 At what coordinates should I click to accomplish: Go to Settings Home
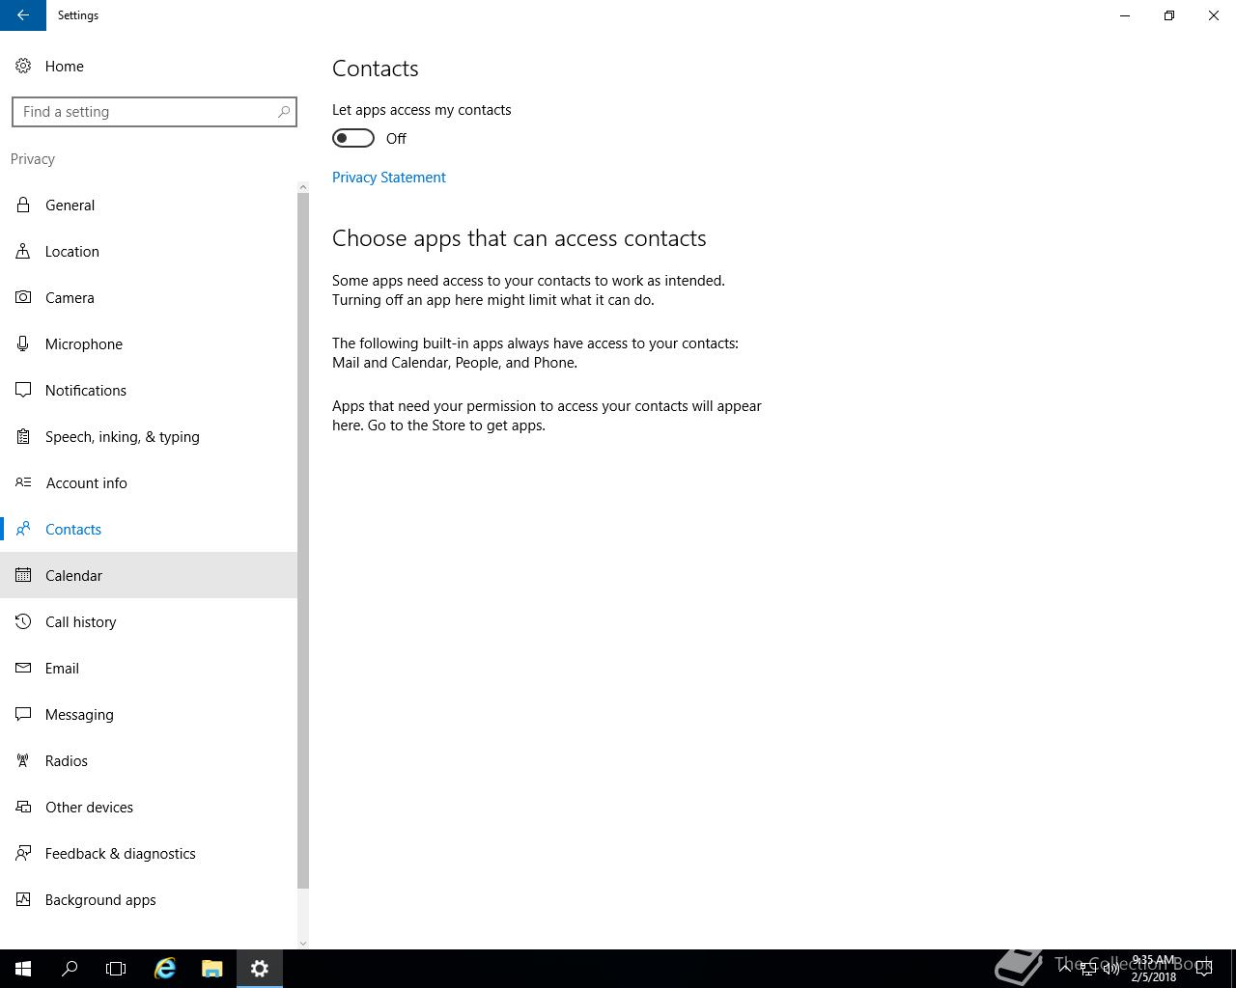tap(149, 66)
